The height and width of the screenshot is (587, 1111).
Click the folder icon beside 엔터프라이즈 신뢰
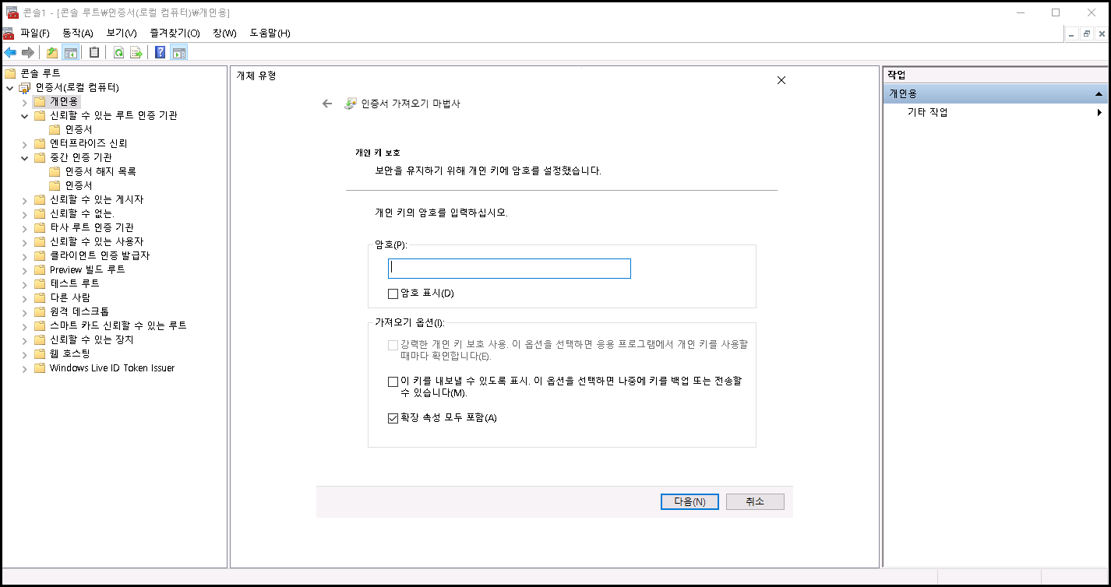(x=40, y=143)
